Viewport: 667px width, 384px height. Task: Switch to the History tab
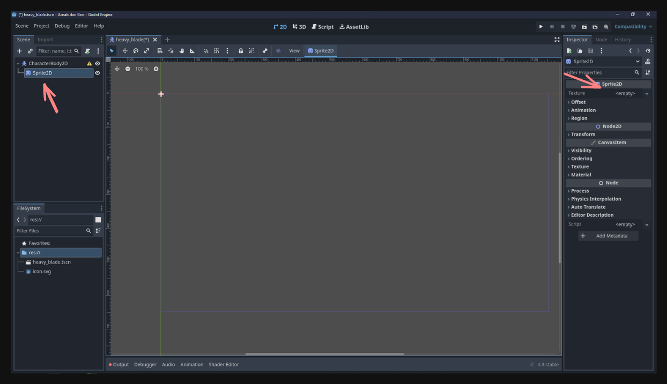(622, 40)
